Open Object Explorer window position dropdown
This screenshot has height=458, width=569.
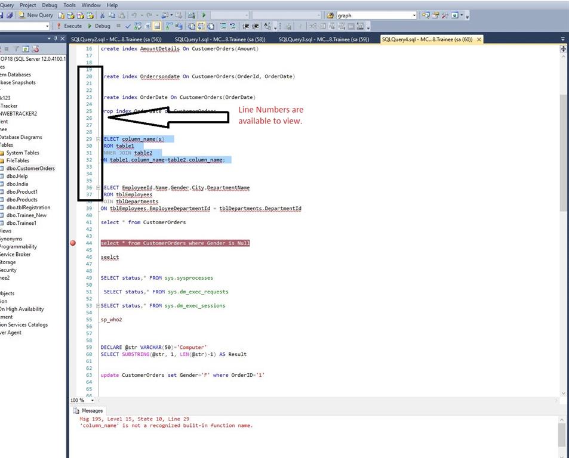click(49, 38)
